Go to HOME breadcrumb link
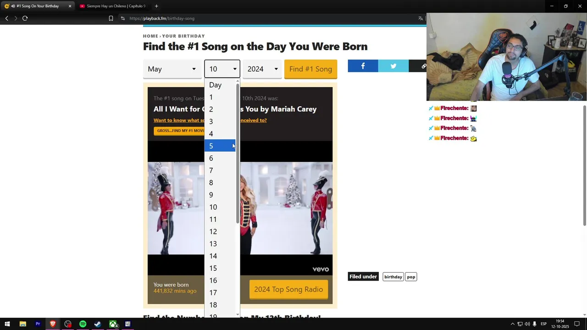Image resolution: width=587 pixels, height=330 pixels. (150, 36)
